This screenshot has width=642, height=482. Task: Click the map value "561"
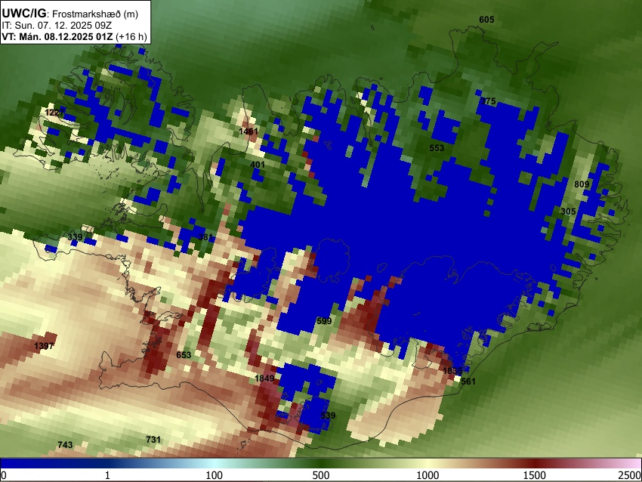pyautogui.click(x=468, y=382)
